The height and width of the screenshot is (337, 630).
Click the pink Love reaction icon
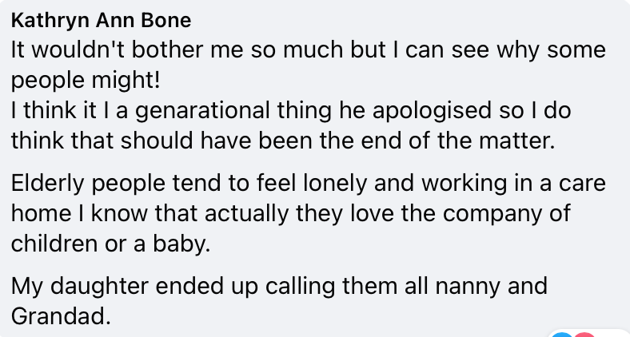click(x=584, y=335)
